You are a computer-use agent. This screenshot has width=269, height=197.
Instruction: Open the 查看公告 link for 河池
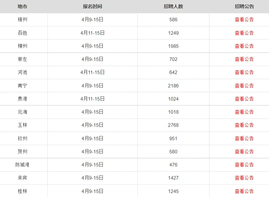pos(244,72)
